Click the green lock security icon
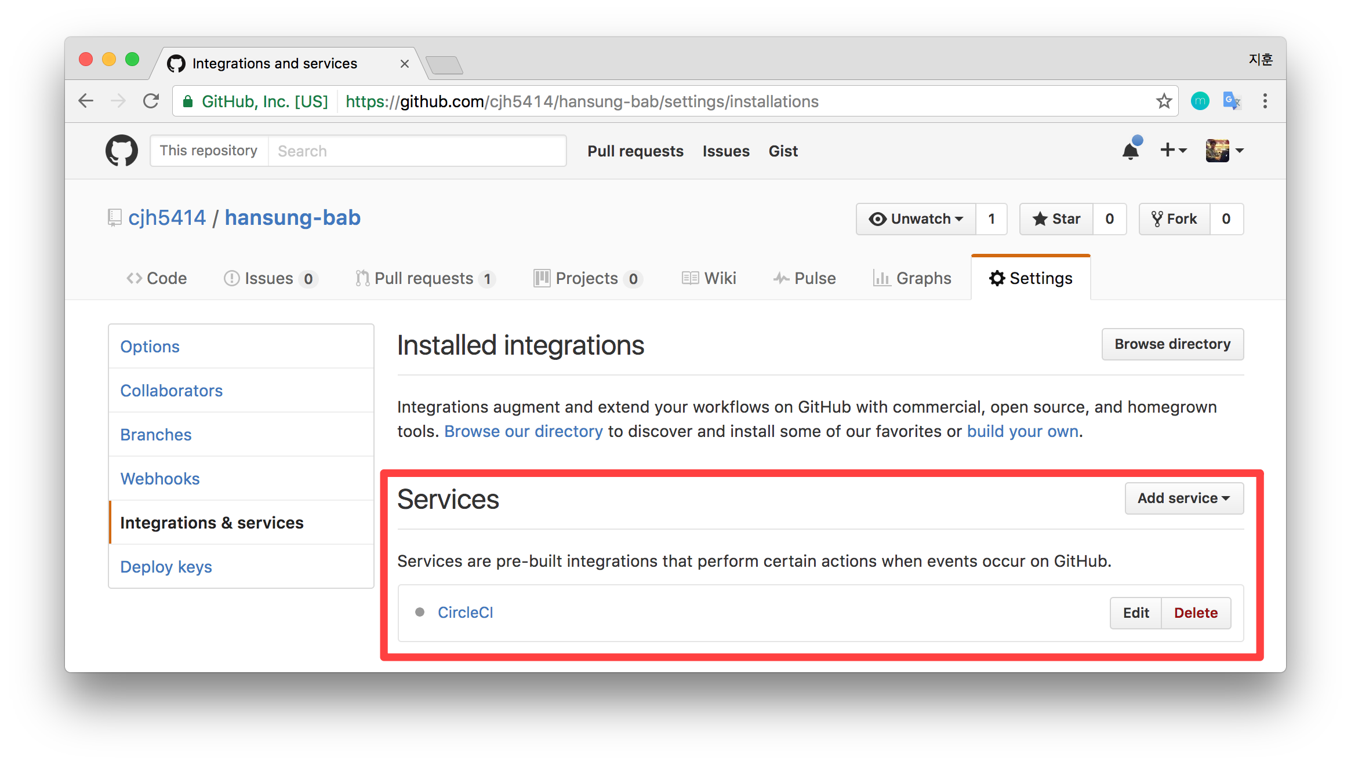This screenshot has width=1351, height=765. coord(187,101)
